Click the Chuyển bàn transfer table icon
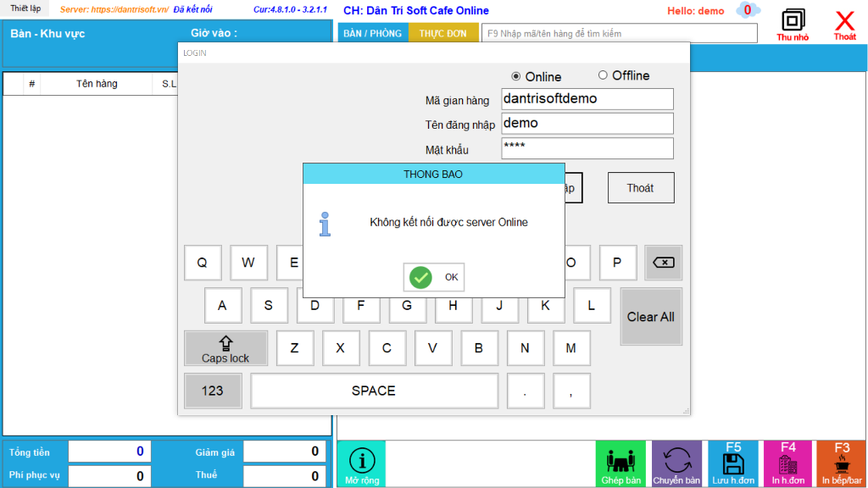Viewport: 868px width, 488px height. (676, 463)
